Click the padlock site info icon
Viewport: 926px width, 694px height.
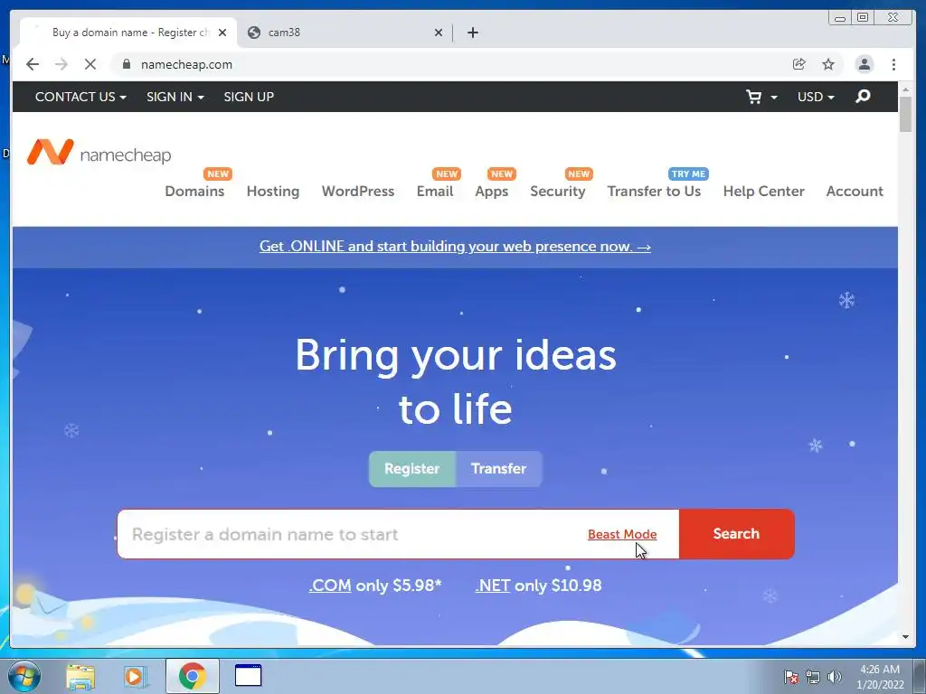tap(127, 64)
